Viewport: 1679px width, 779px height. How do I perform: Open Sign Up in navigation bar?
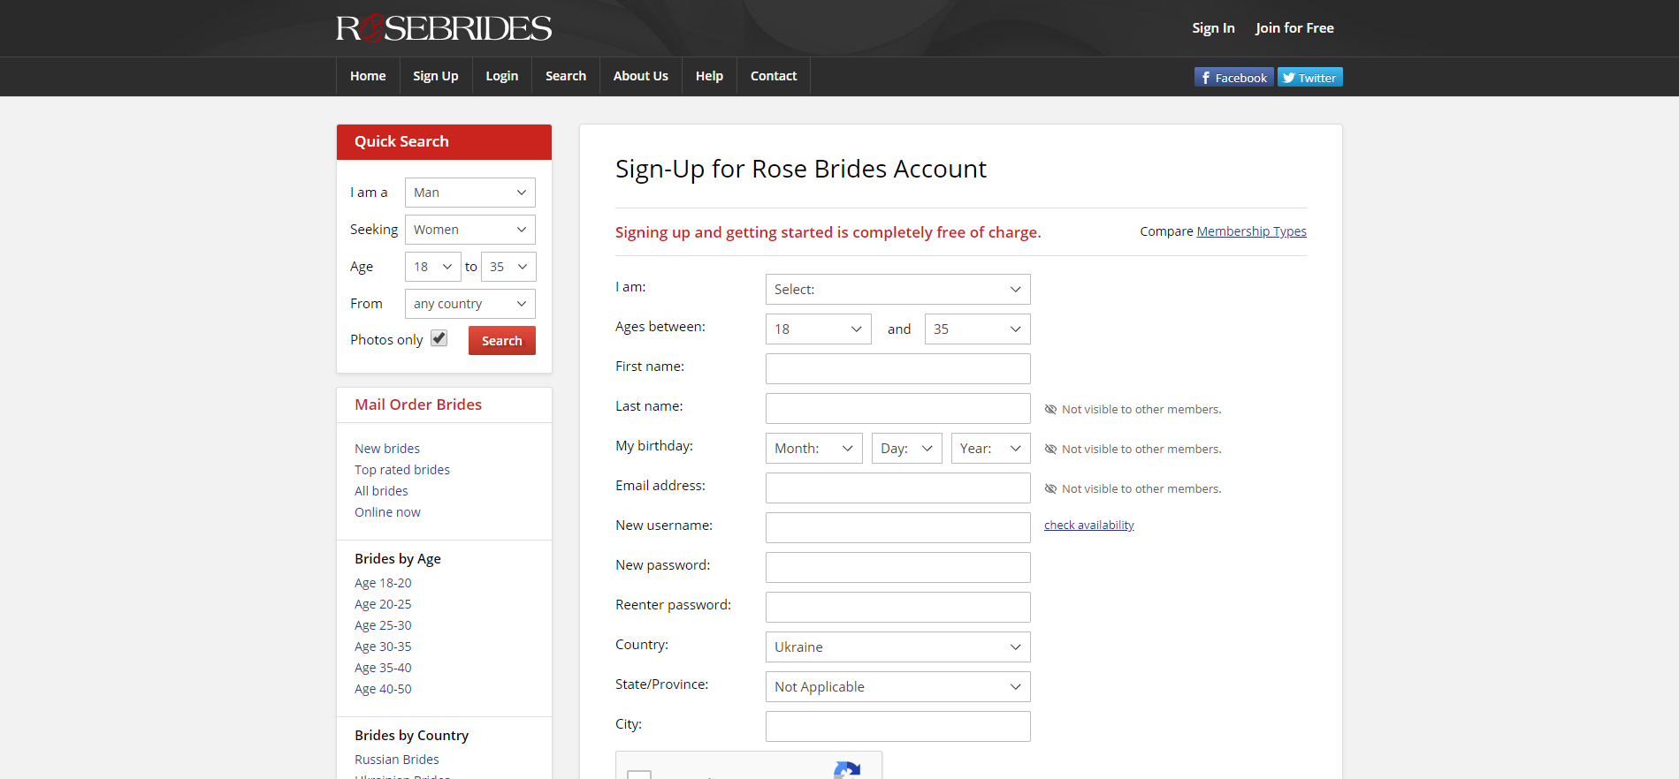pos(436,76)
